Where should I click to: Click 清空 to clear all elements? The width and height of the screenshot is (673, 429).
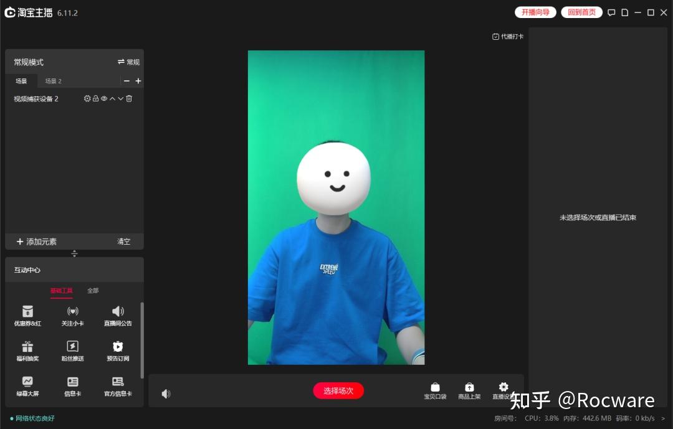(x=123, y=242)
